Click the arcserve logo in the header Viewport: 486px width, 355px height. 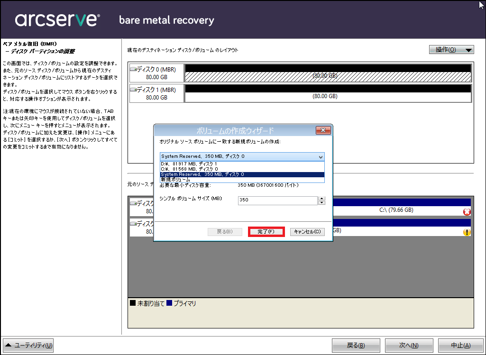click(57, 20)
